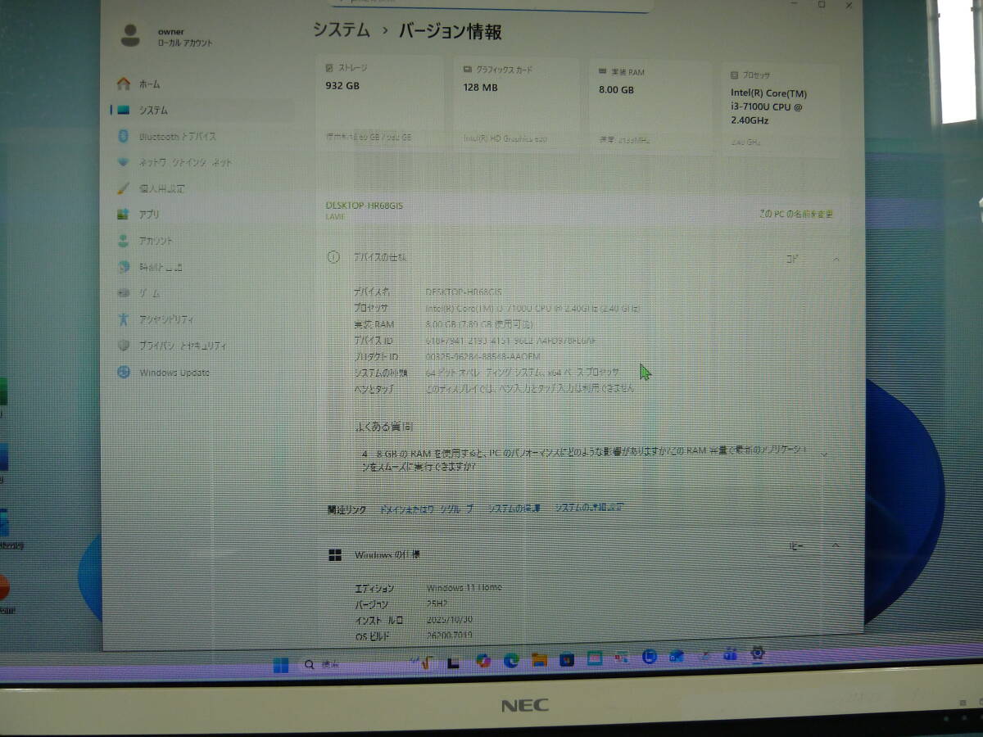Click the Settings gear on taskbar
The height and width of the screenshot is (737, 983).
[759, 653]
